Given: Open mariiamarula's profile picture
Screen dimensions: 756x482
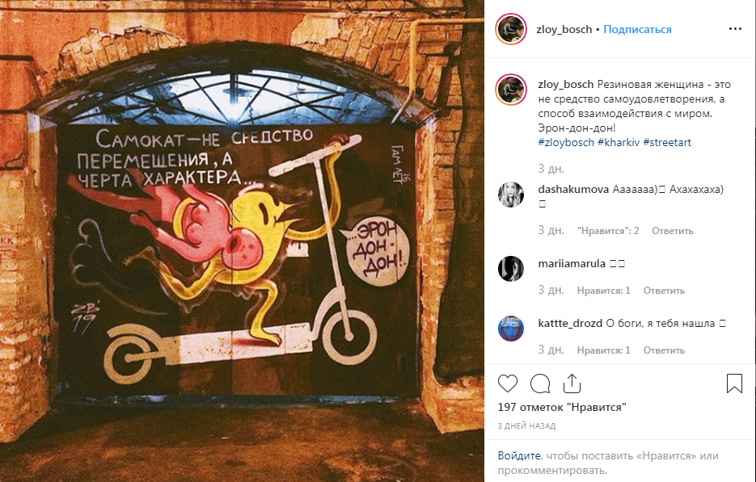Looking at the screenshot, I should click(510, 269).
